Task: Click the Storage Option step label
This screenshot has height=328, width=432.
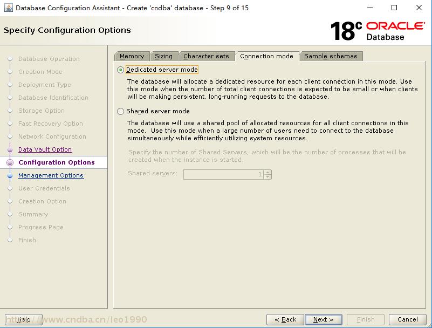Action: (42, 111)
